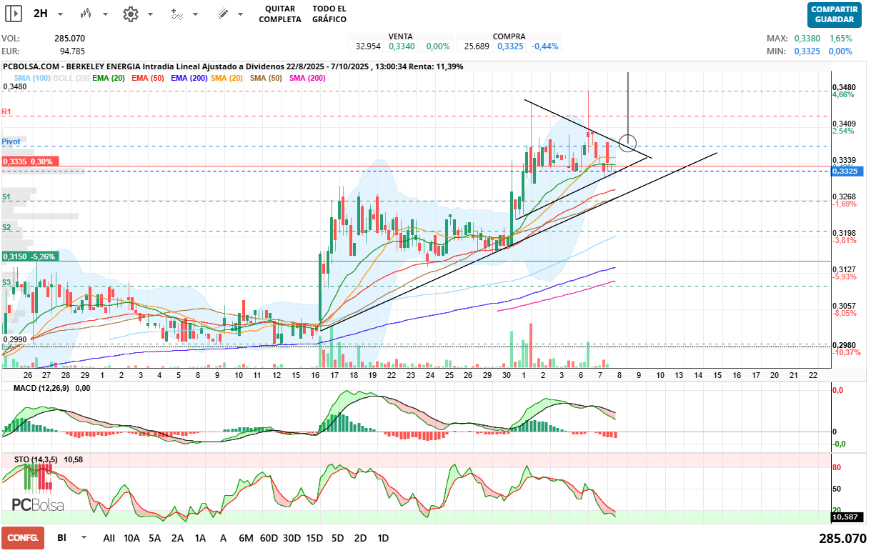The image size is (876, 553).
Task: Click the candlestick chart type icon
Action: click(x=86, y=14)
